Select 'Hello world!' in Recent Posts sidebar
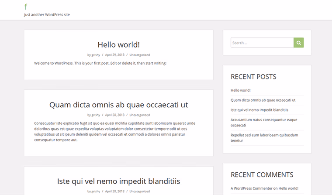This screenshot has width=332, height=195. point(240,90)
